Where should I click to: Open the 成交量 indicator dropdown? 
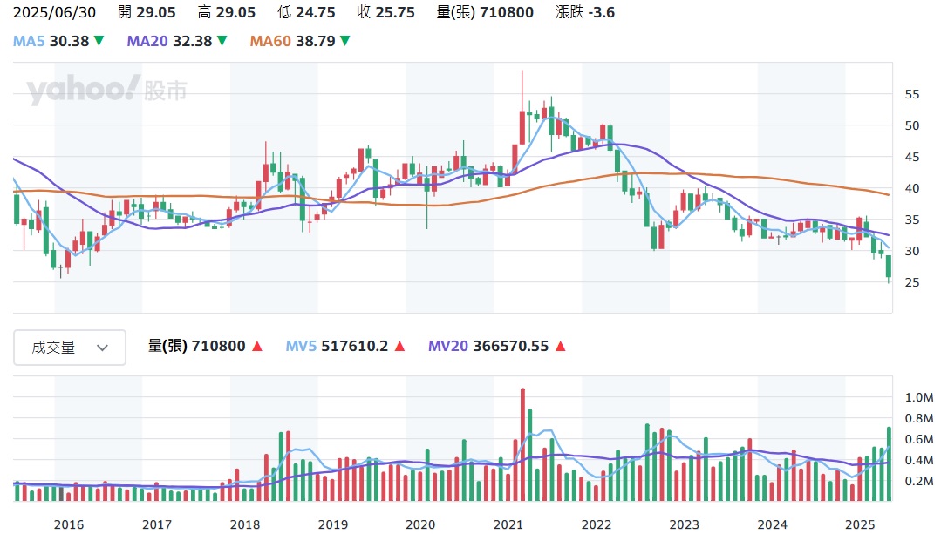pos(70,348)
